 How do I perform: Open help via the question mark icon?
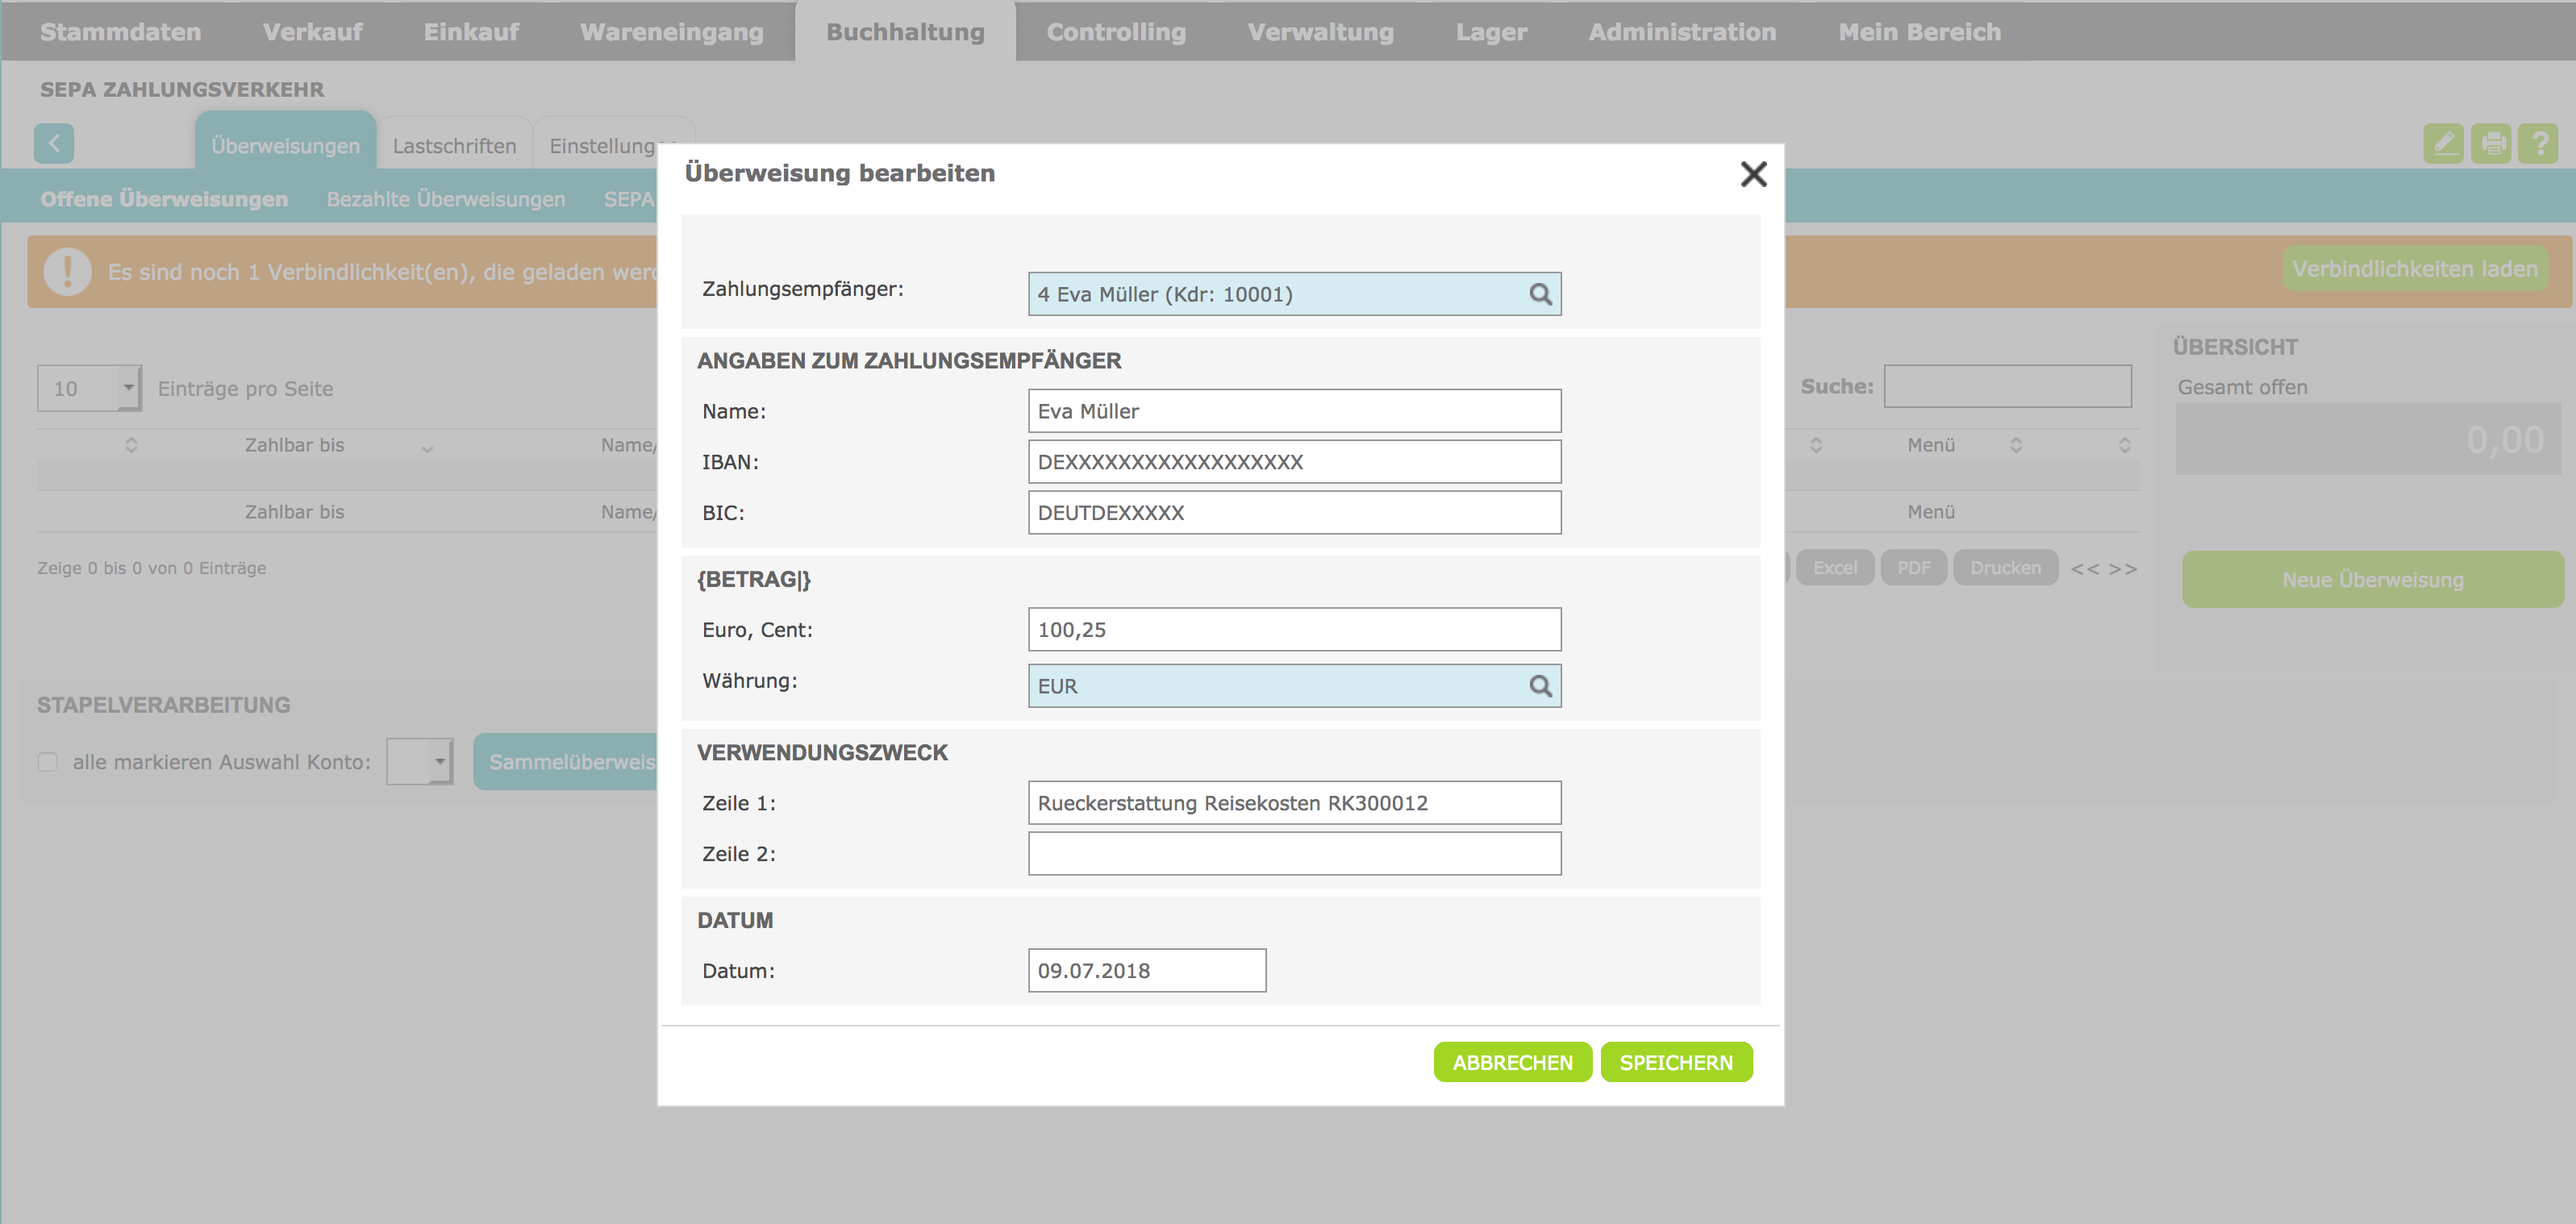click(2538, 144)
